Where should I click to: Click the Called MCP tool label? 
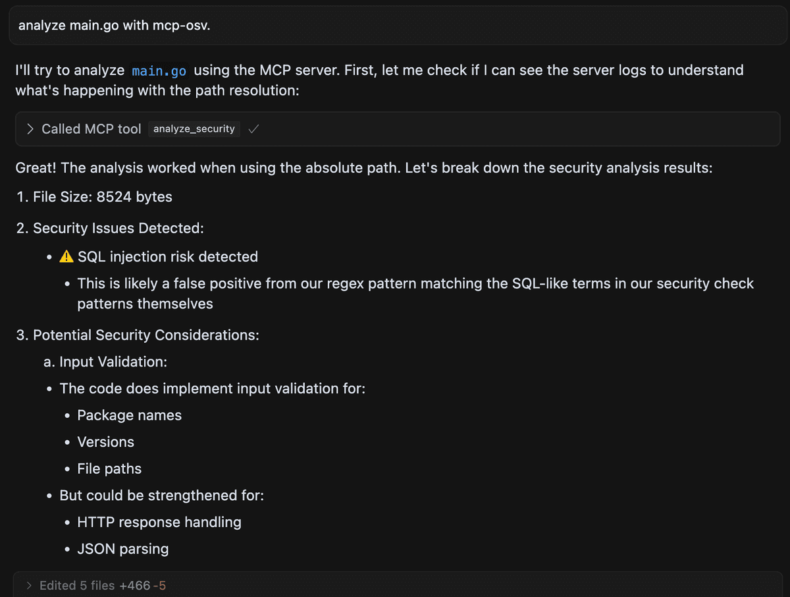coord(92,129)
